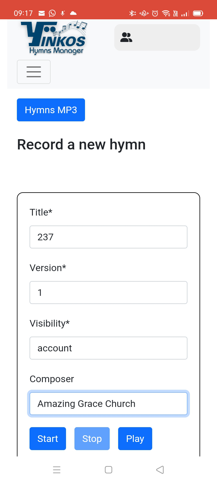Screen dimensions: 217x483
Task: Click the Title input field
Action: point(108,237)
